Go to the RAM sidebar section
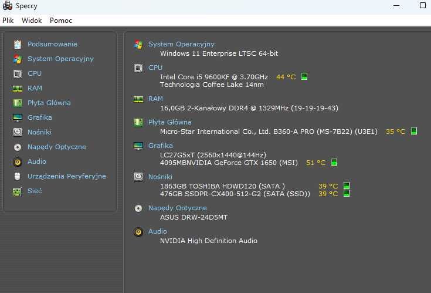This screenshot has height=293, width=431. (35, 88)
